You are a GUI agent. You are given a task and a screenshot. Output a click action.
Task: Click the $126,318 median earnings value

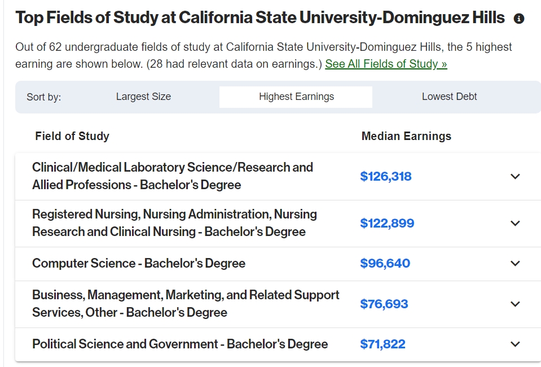(x=386, y=176)
